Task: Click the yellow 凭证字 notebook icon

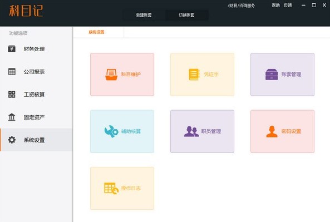Action: (x=194, y=75)
